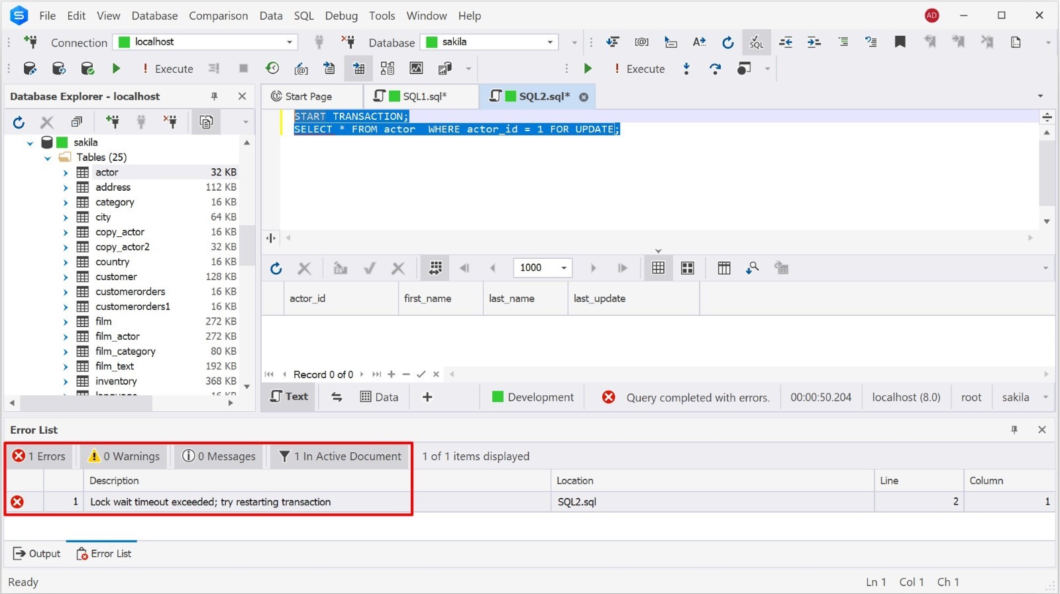The height and width of the screenshot is (594, 1060).
Task: Select grid view icon in results toolbar
Action: coord(658,268)
